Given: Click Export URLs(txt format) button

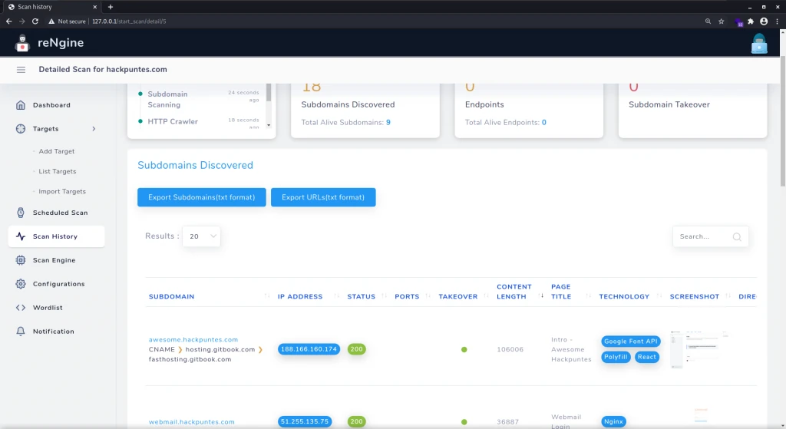Looking at the screenshot, I should pyautogui.click(x=323, y=197).
